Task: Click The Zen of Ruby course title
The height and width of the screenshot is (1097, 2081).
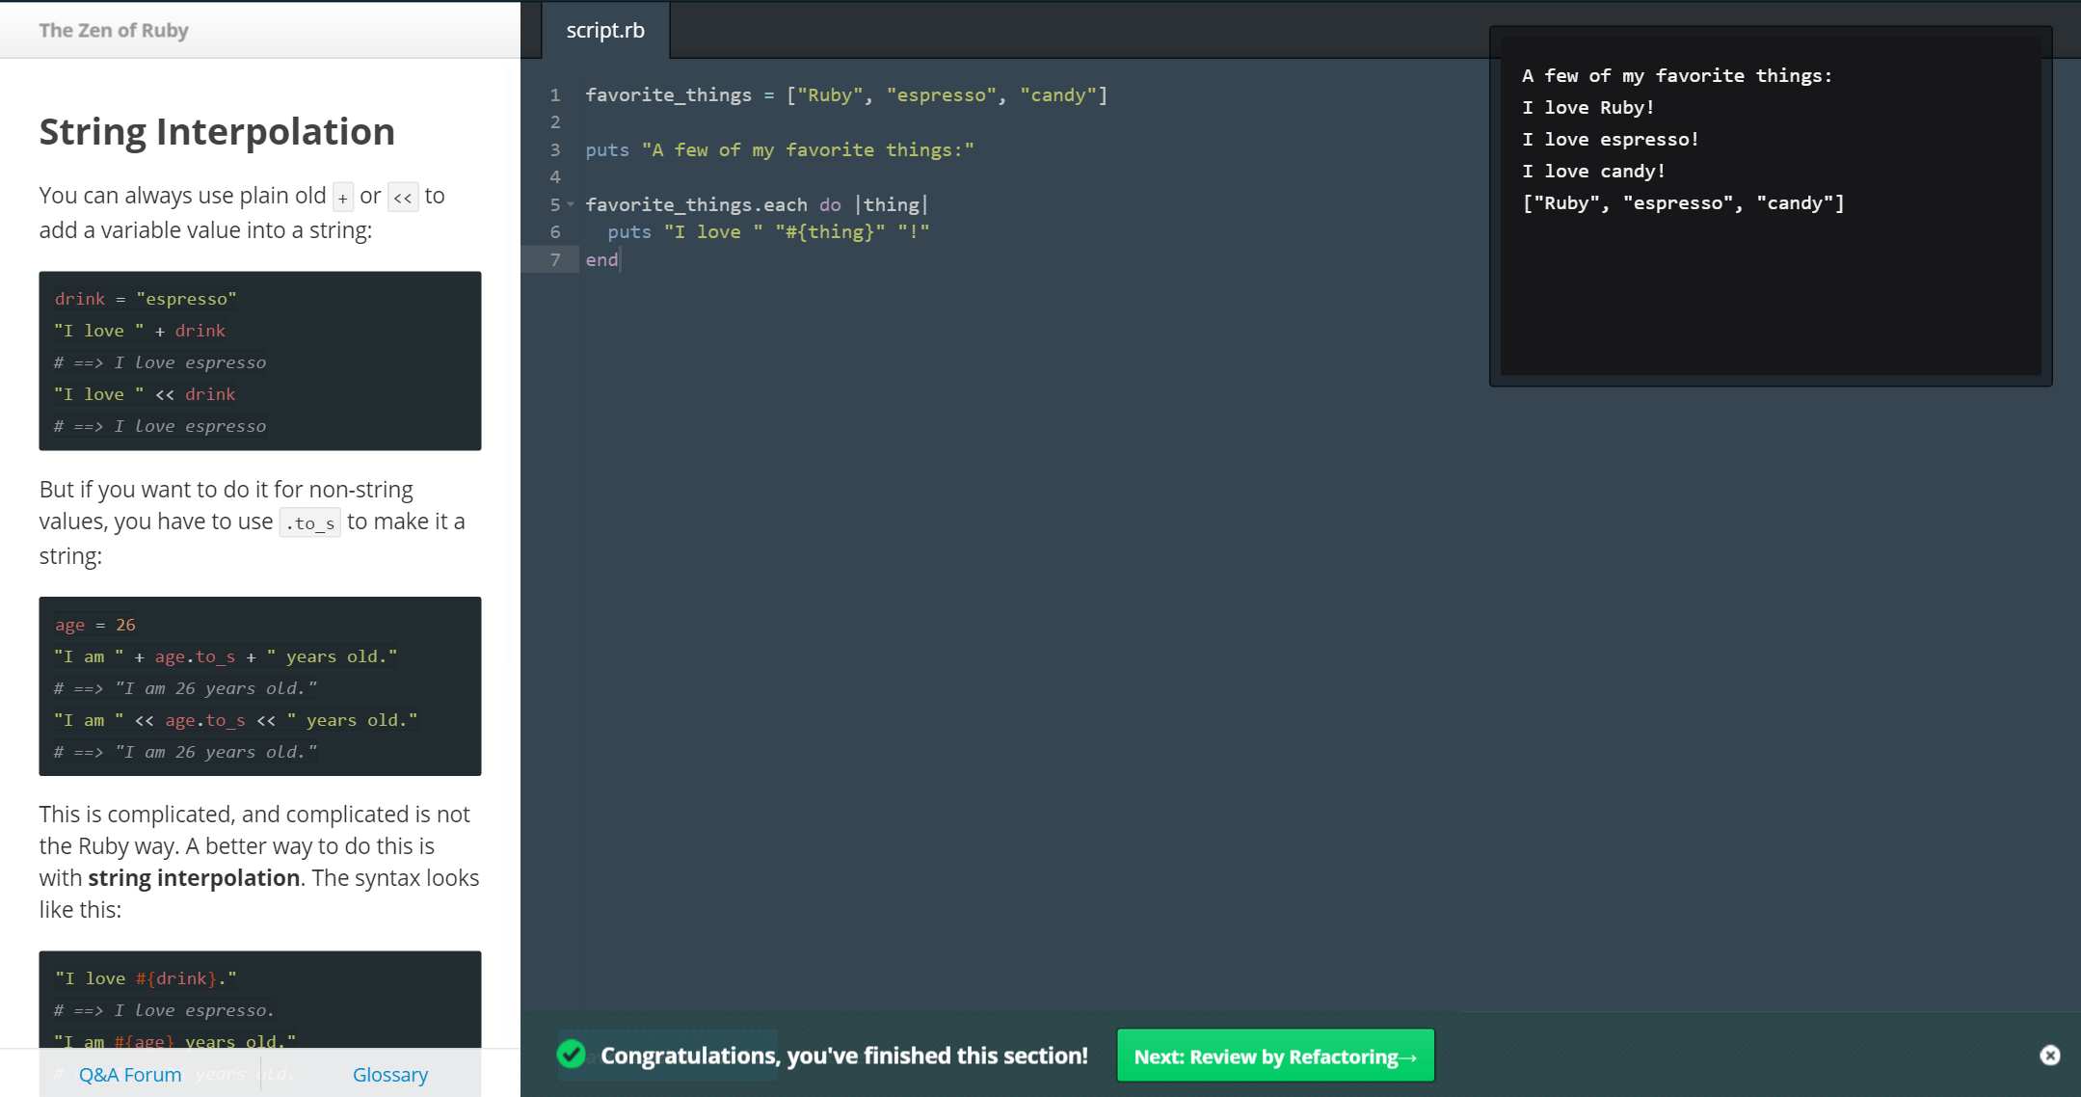Action: tap(114, 30)
